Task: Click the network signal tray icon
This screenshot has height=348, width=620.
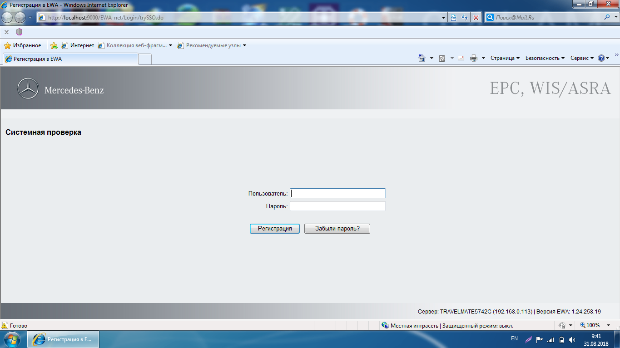Action: (551, 339)
